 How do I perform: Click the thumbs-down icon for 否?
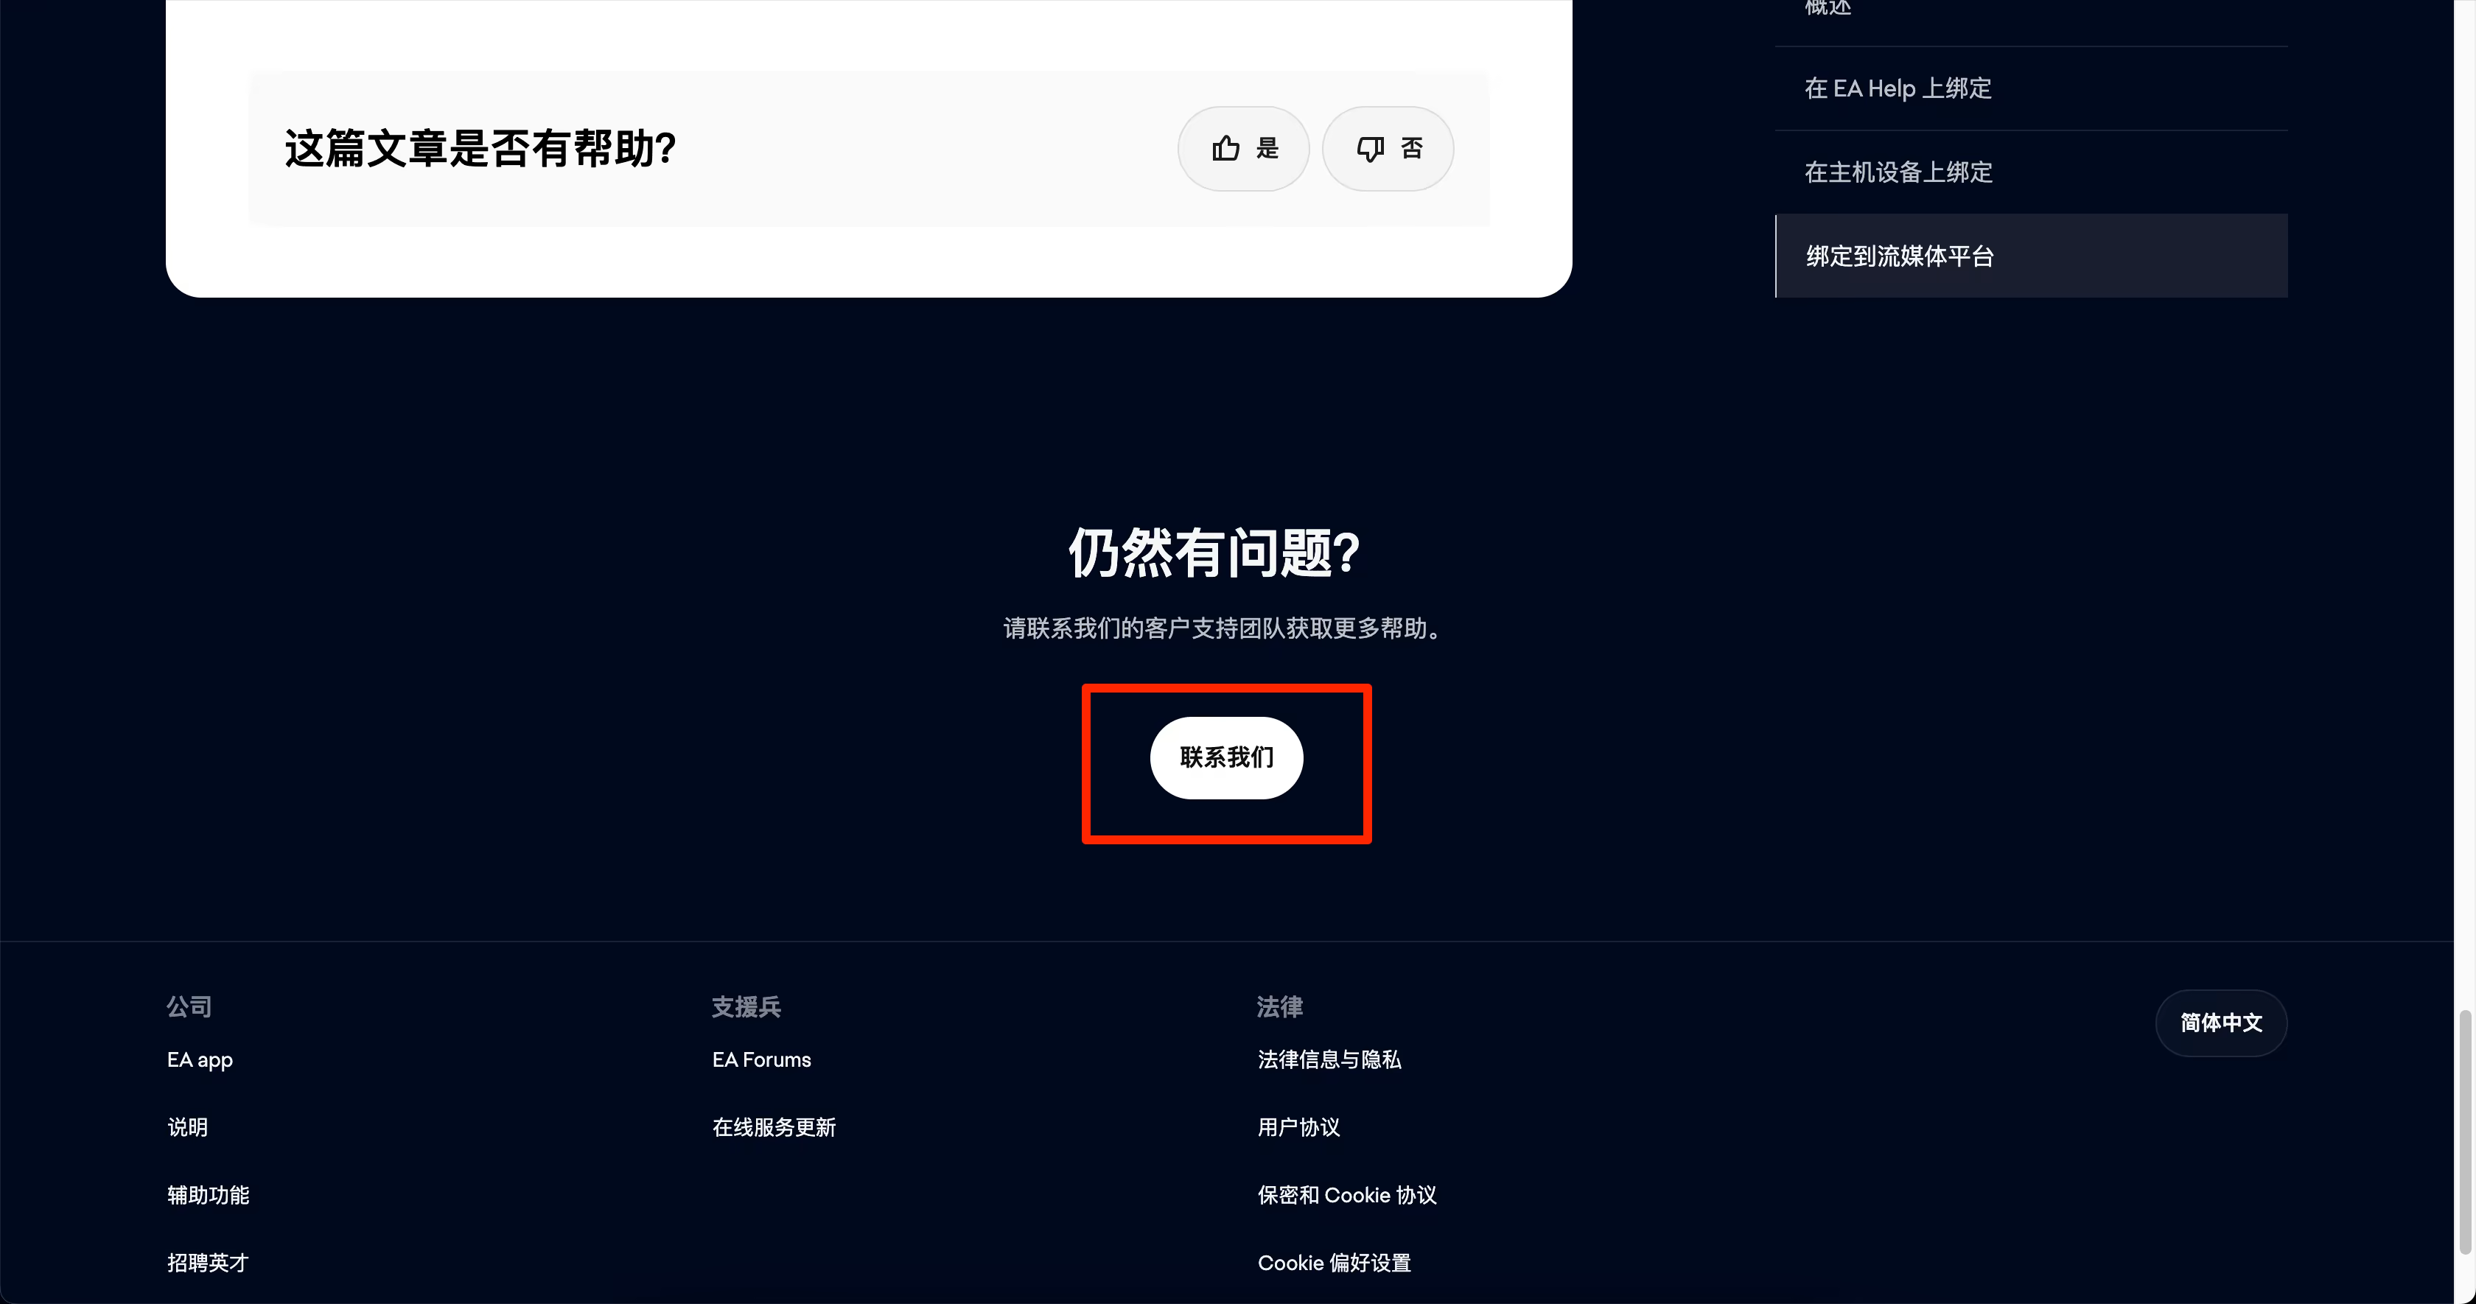coord(1370,149)
